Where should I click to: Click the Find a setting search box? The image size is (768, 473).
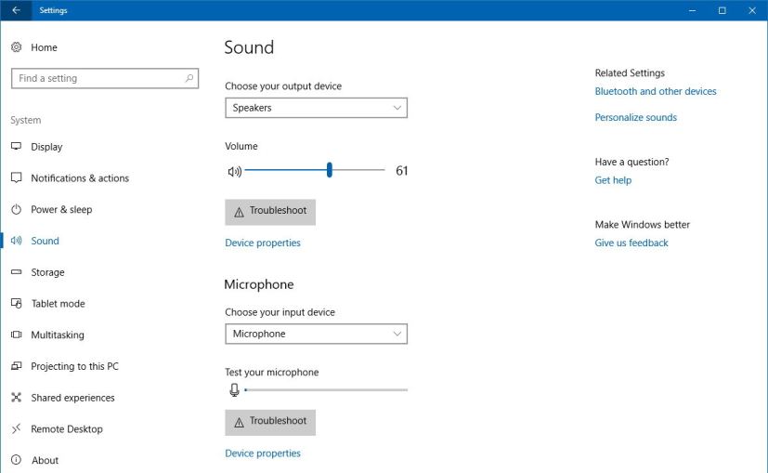point(105,78)
